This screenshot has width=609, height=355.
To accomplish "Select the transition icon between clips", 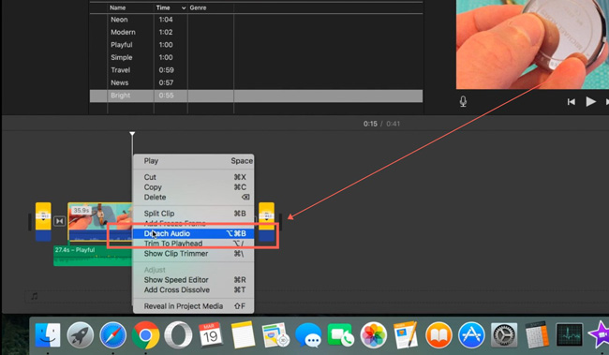I will 59,221.
